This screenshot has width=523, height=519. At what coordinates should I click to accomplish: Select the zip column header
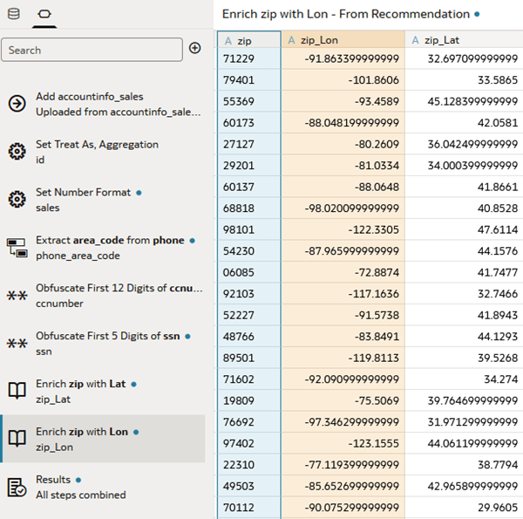pos(249,40)
